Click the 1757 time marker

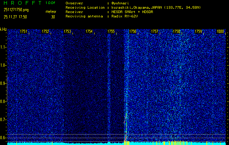tap(155, 32)
